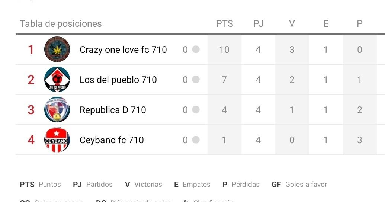
Task: Click the E column header
Action: point(326,24)
